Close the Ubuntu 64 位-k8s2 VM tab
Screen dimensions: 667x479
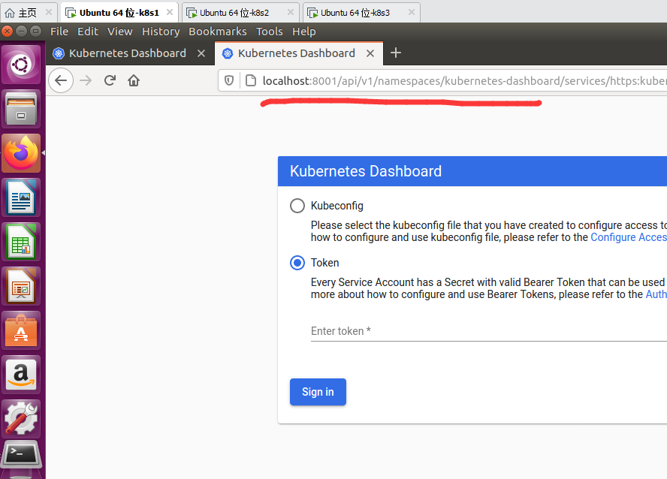tap(291, 12)
